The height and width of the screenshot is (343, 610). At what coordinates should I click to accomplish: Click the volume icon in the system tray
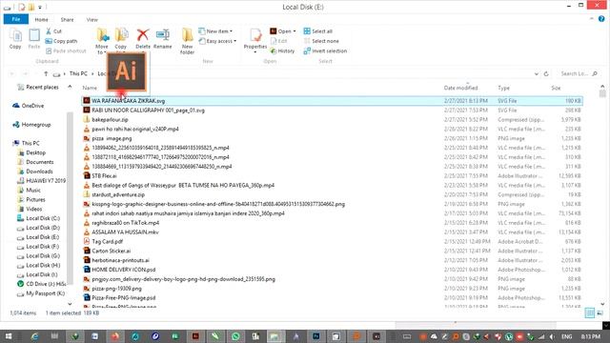click(x=552, y=336)
